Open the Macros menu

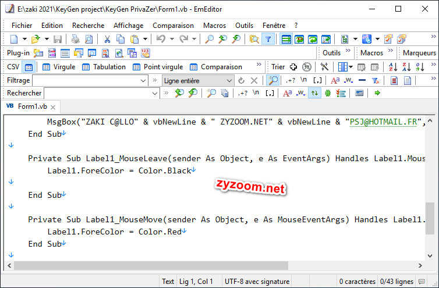[x=214, y=26]
